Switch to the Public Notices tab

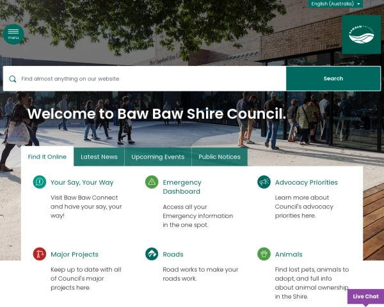pos(220,157)
